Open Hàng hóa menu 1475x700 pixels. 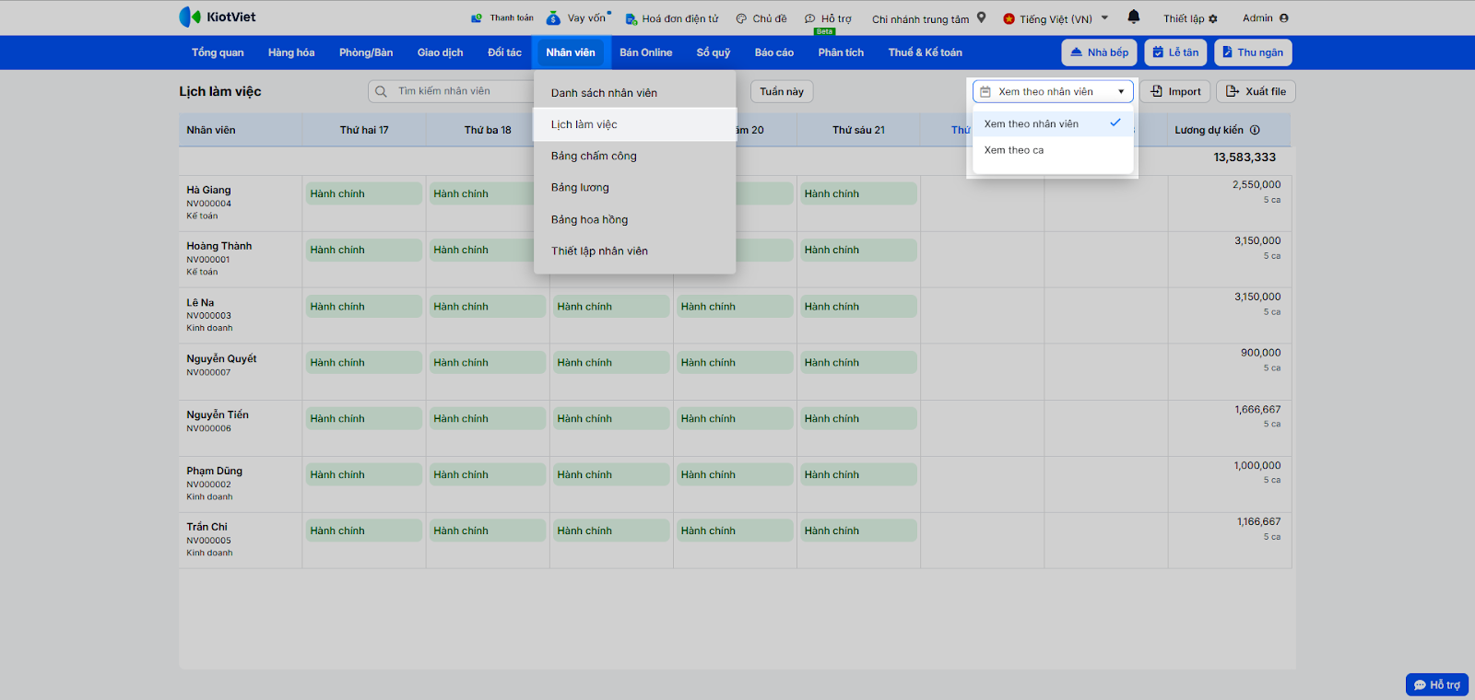click(291, 52)
